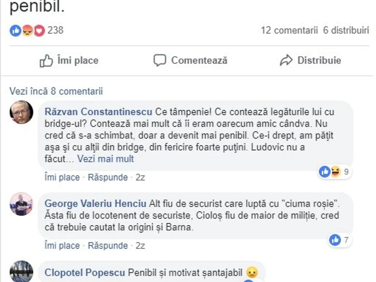Click like reaction on George's comment
This screenshot has width=376, height=282.
pyautogui.click(x=335, y=240)
